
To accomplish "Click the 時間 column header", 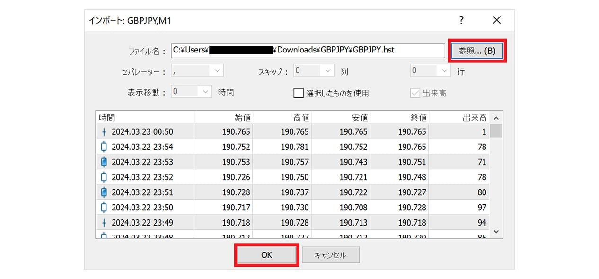I will (145, 118).
